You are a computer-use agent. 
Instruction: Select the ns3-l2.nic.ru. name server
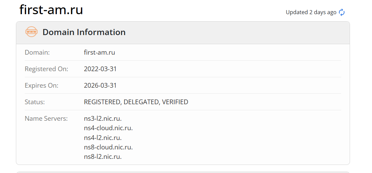103,119
